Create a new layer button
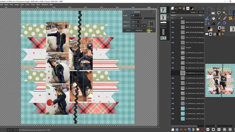Screen dimensions: 235x132 pyautogui.click(x=173, y=129)
